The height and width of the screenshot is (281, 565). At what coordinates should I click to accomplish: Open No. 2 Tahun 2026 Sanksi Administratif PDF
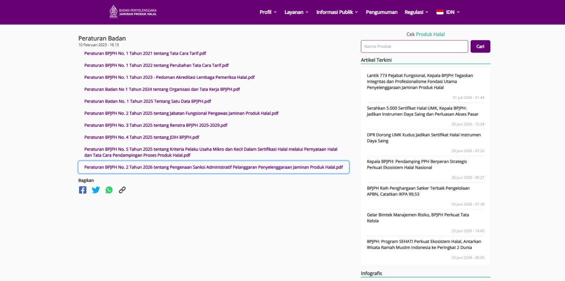(x=214, y=167)
